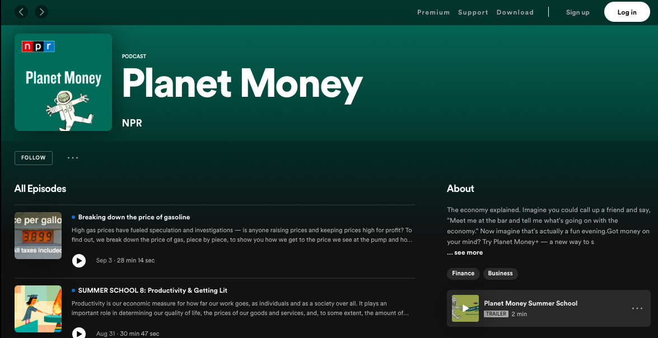
Task: Open options for Summer School trailer
Action: [x=637, y=308]
